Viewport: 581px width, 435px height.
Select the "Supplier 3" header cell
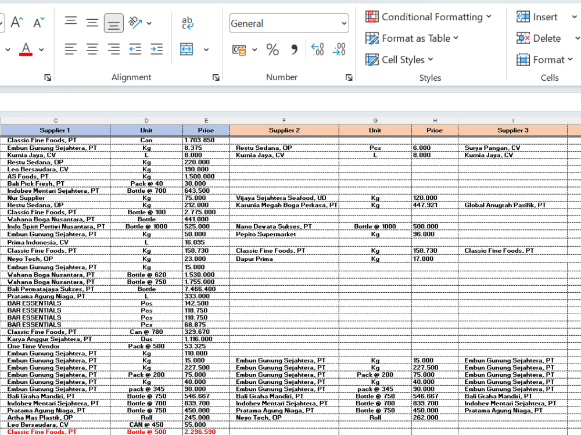point(513,131)
